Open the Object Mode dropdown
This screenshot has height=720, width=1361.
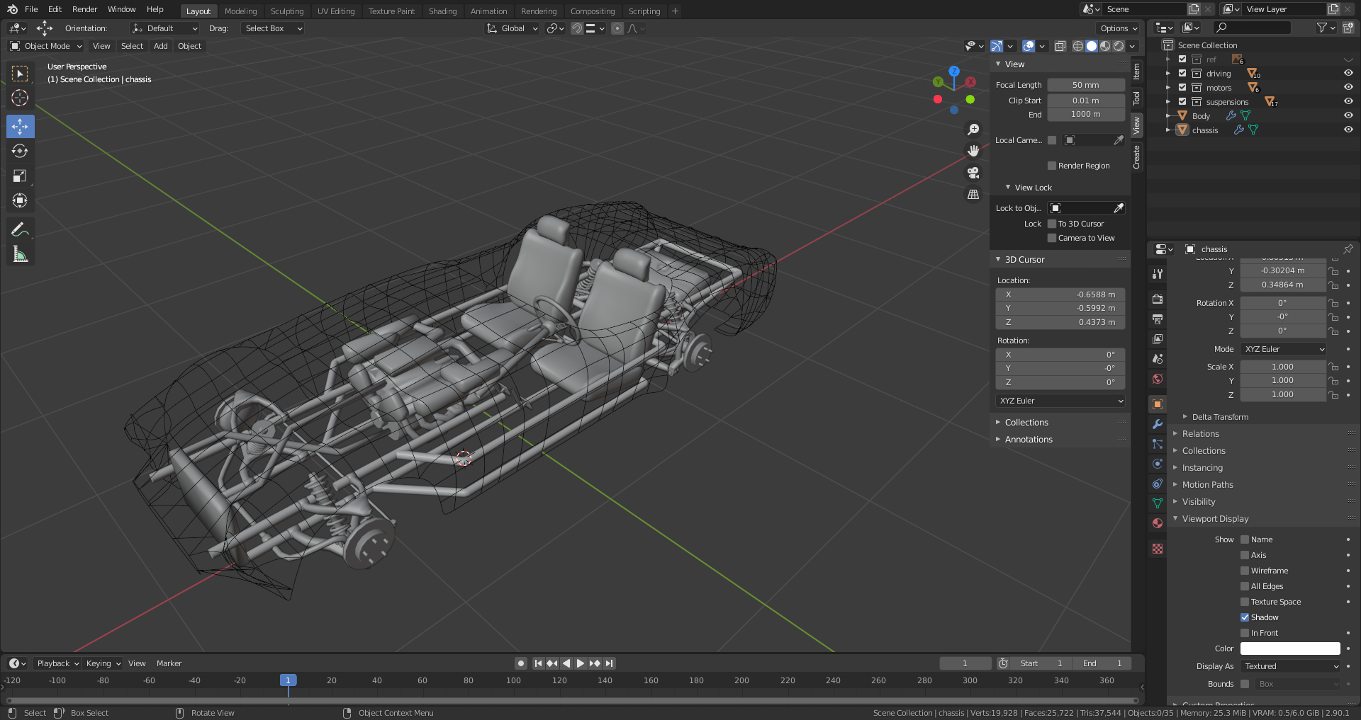point(46,46)
